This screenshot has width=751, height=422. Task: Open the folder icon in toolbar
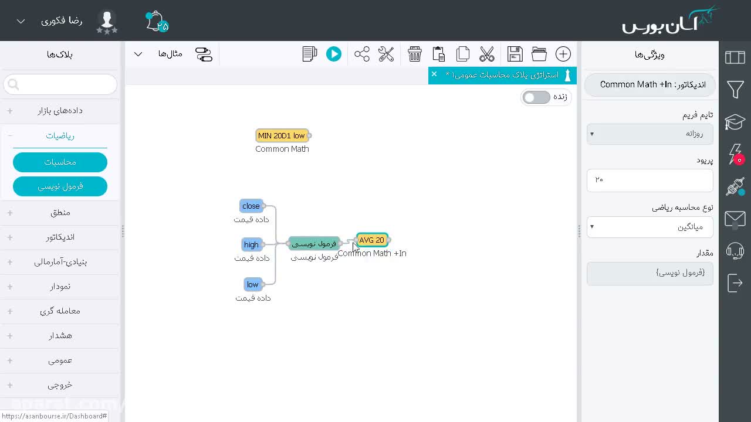tap(539, 54)
